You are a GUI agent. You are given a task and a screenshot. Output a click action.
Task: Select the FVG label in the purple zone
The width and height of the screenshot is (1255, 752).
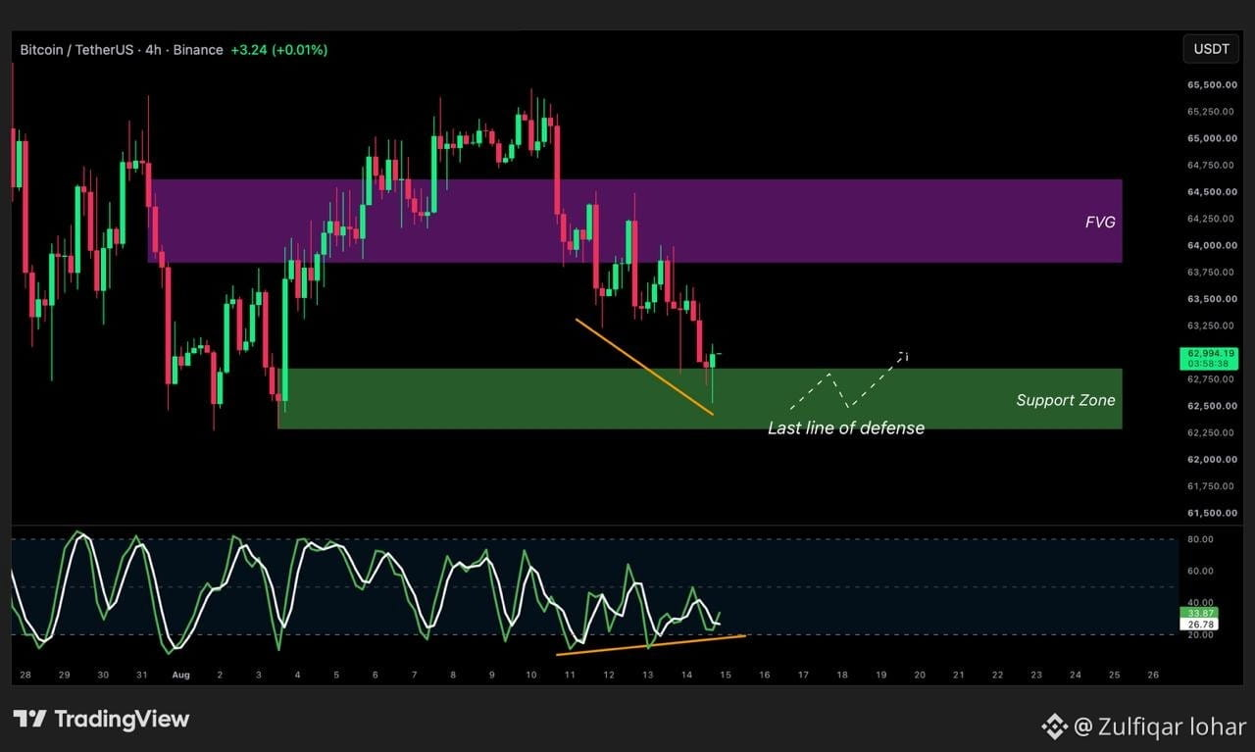1100,223
